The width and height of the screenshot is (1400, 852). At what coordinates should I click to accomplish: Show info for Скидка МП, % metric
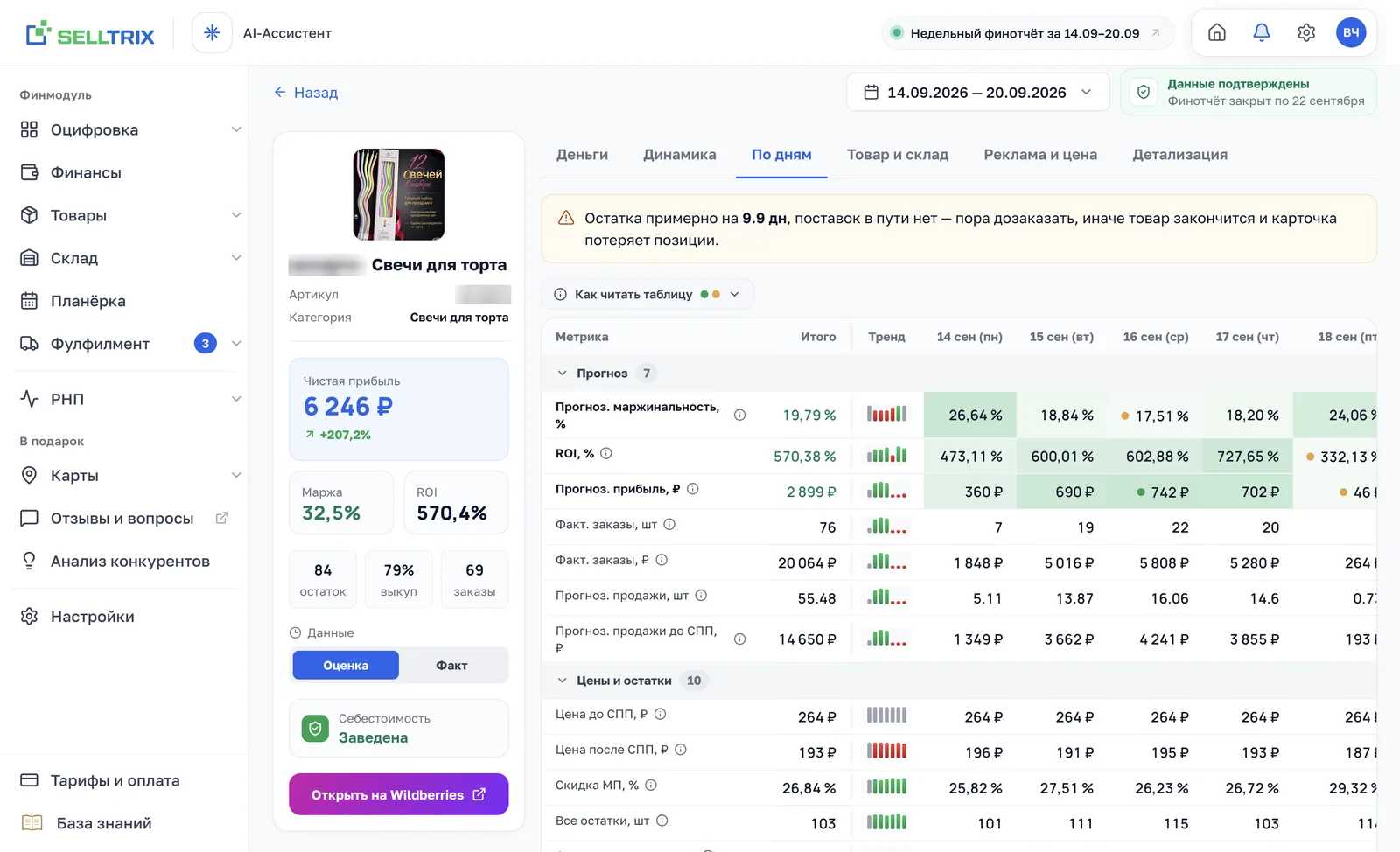tap(651, 785)
